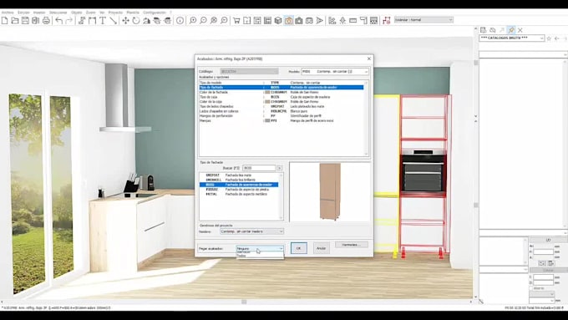The height and width of the screenshot is (320, 568).
Task: Click the paper plane send icon
Action: 319,21
